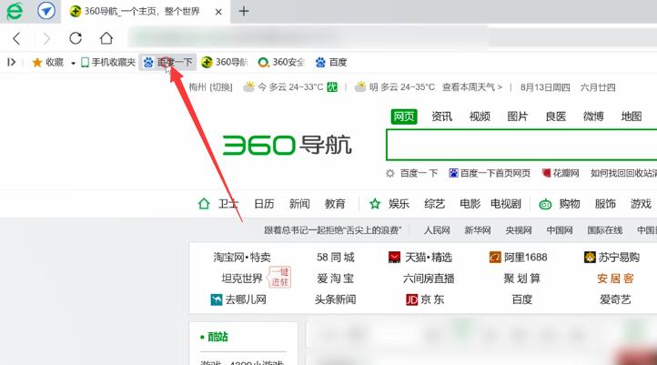Select the 地图 search tab

point(632,117)
